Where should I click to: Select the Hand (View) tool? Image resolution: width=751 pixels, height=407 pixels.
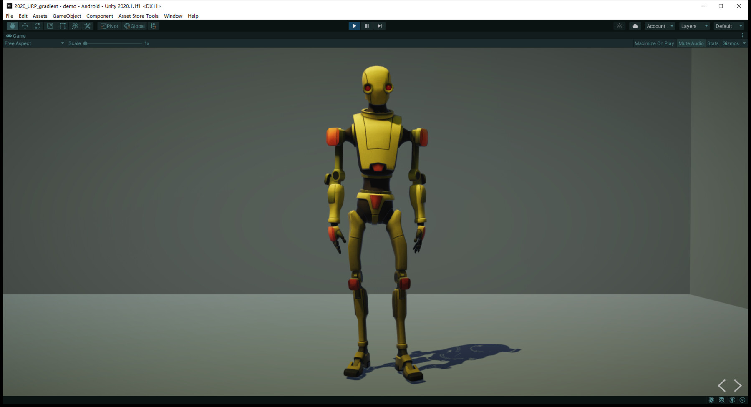click(12, 25)
